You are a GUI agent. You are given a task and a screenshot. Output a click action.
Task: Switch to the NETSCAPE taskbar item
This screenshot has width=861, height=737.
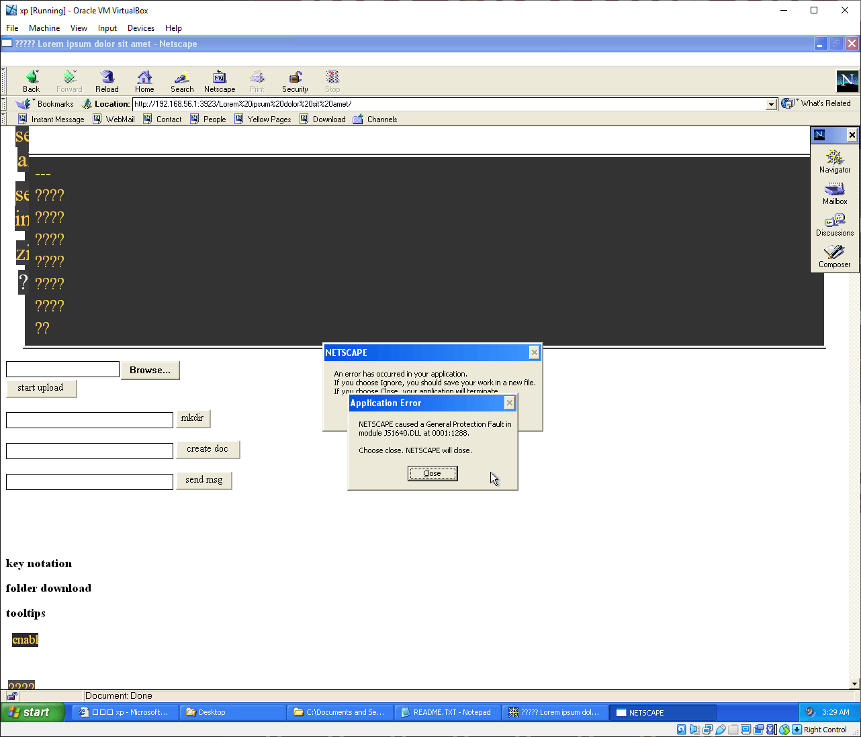click(663, 713)
